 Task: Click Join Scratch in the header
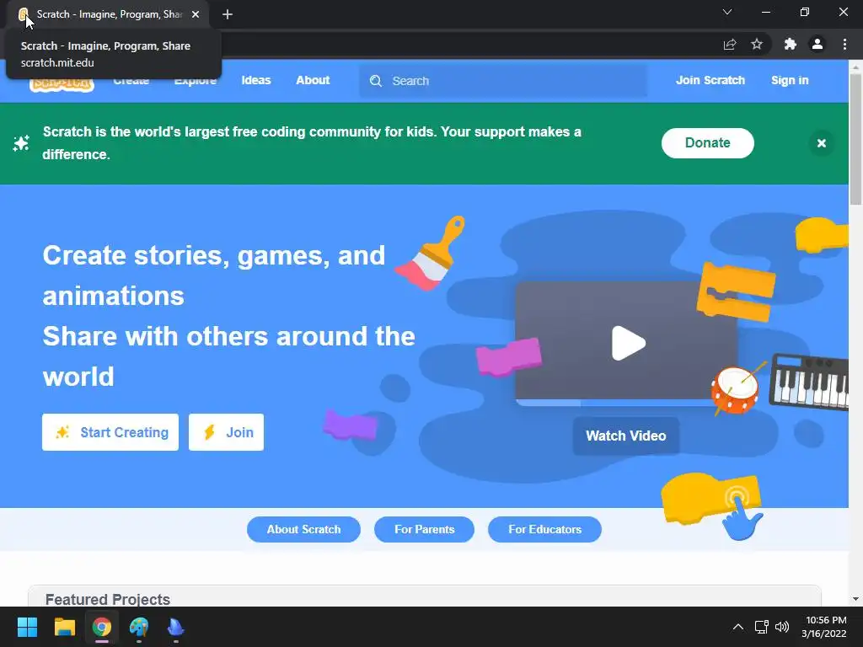tap(710, 80)
